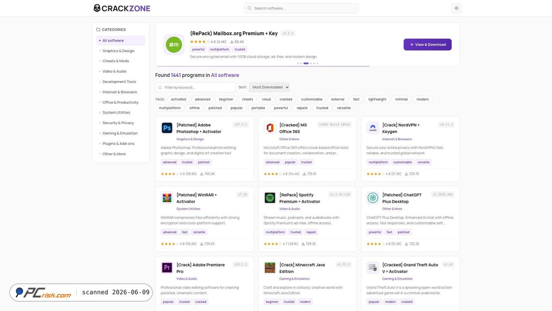552x311 pixels.
Task: Click the multiplatform tag on Spotify card
Action: coord(275,232)
